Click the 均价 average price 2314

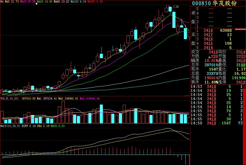pyautogui.click(x=241, y=52)
